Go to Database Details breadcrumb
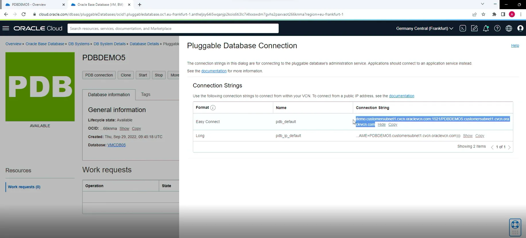526x238 pixels. [144, 44]
